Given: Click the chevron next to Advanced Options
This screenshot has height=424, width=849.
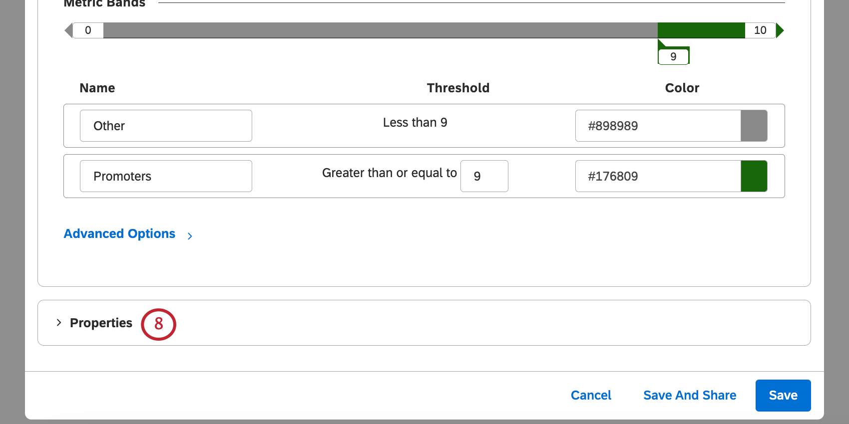Looking at the screenshot, I should 190,236.
